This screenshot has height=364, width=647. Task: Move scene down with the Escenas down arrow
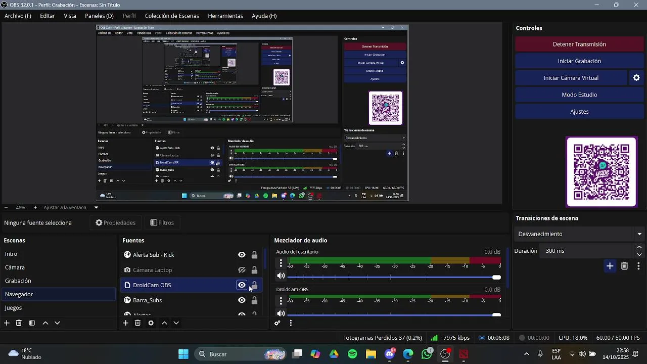[57, 323]
